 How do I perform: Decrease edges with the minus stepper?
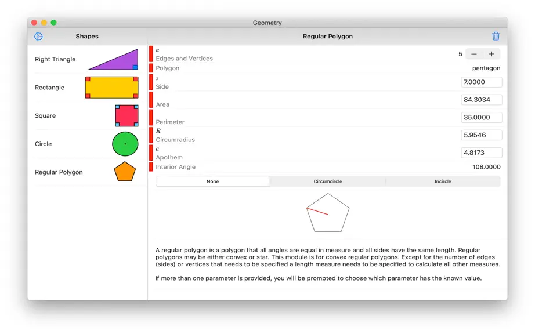tap(474, 54)
